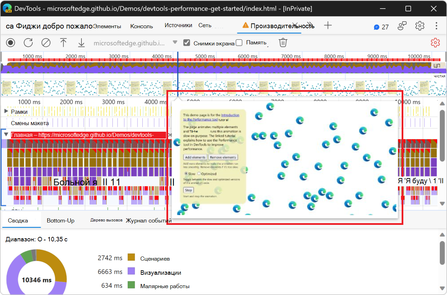Click the 10346 ms donut chart center

[x=36, y=280]
